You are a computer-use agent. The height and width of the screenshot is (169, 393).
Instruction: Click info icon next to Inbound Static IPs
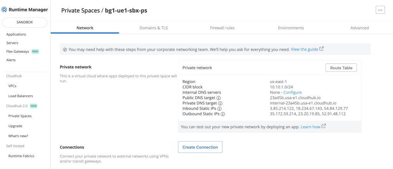coord(219,109)
